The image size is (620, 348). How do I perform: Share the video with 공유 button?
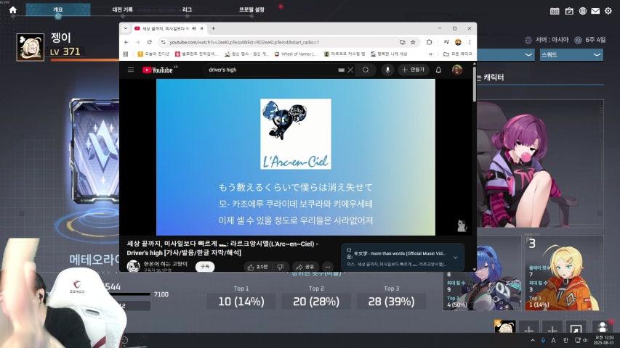(x=305, y=267)
